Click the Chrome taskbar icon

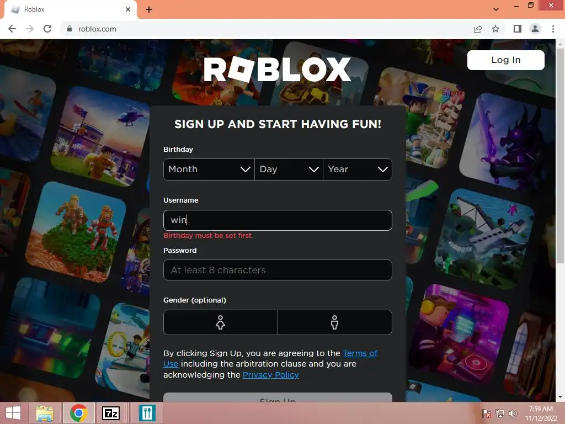(79, 413)
